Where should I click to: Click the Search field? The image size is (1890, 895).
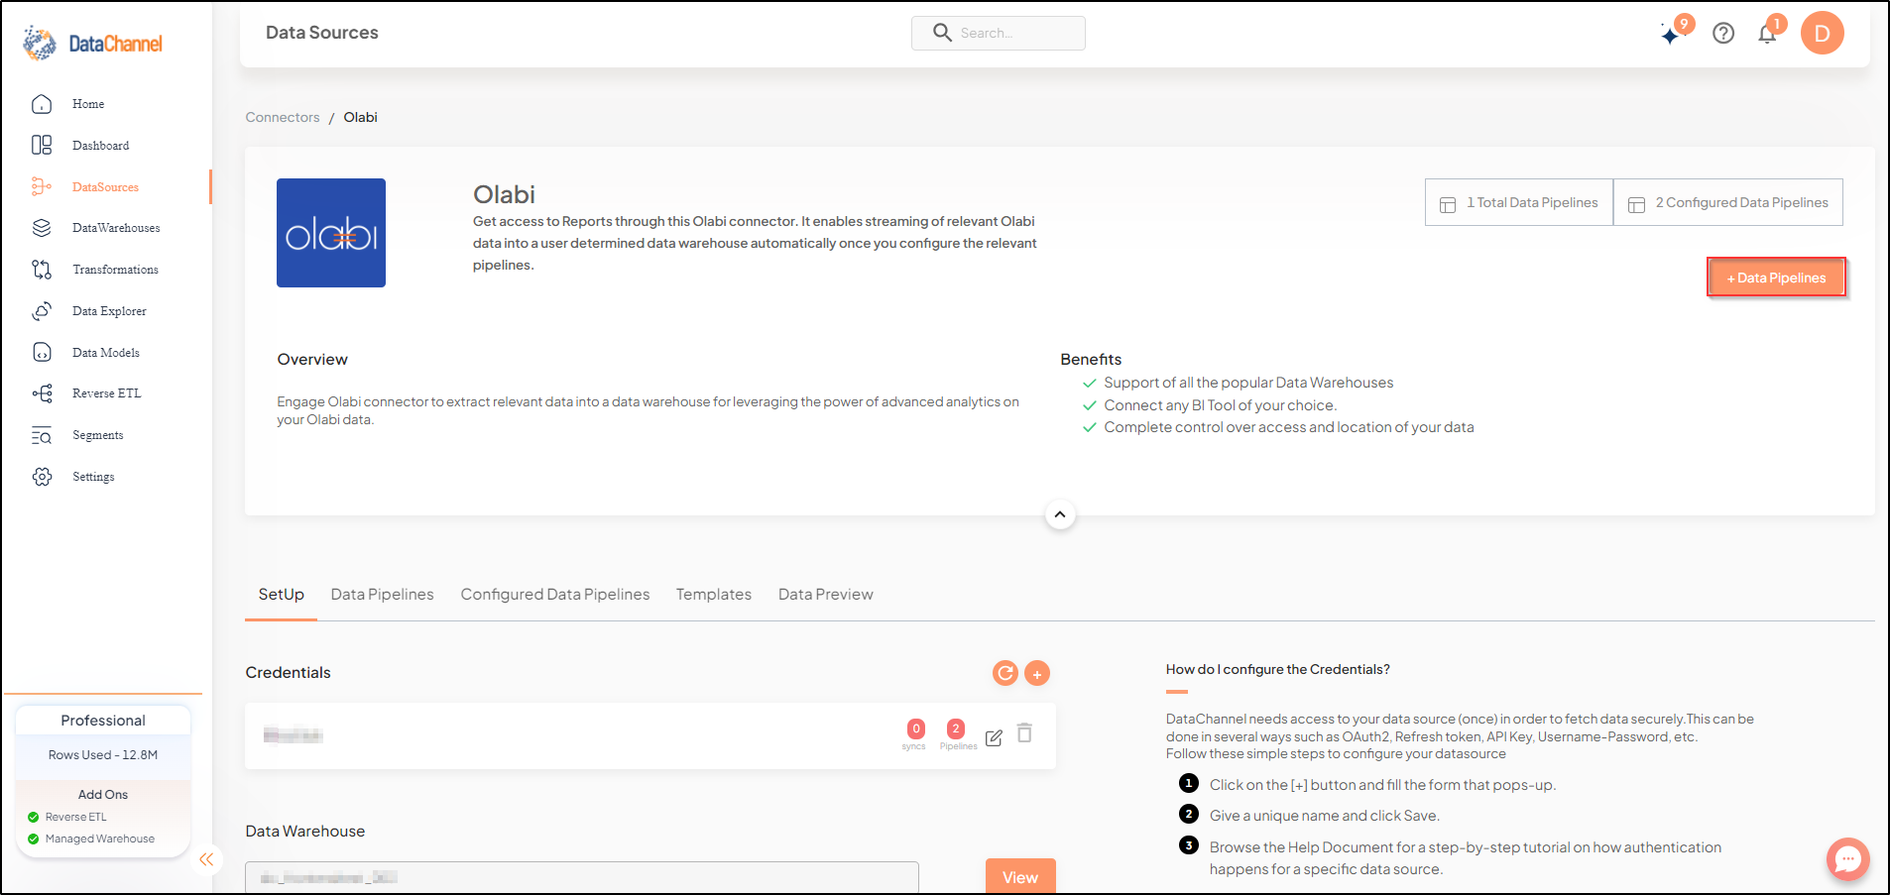(x=999, y=33)
